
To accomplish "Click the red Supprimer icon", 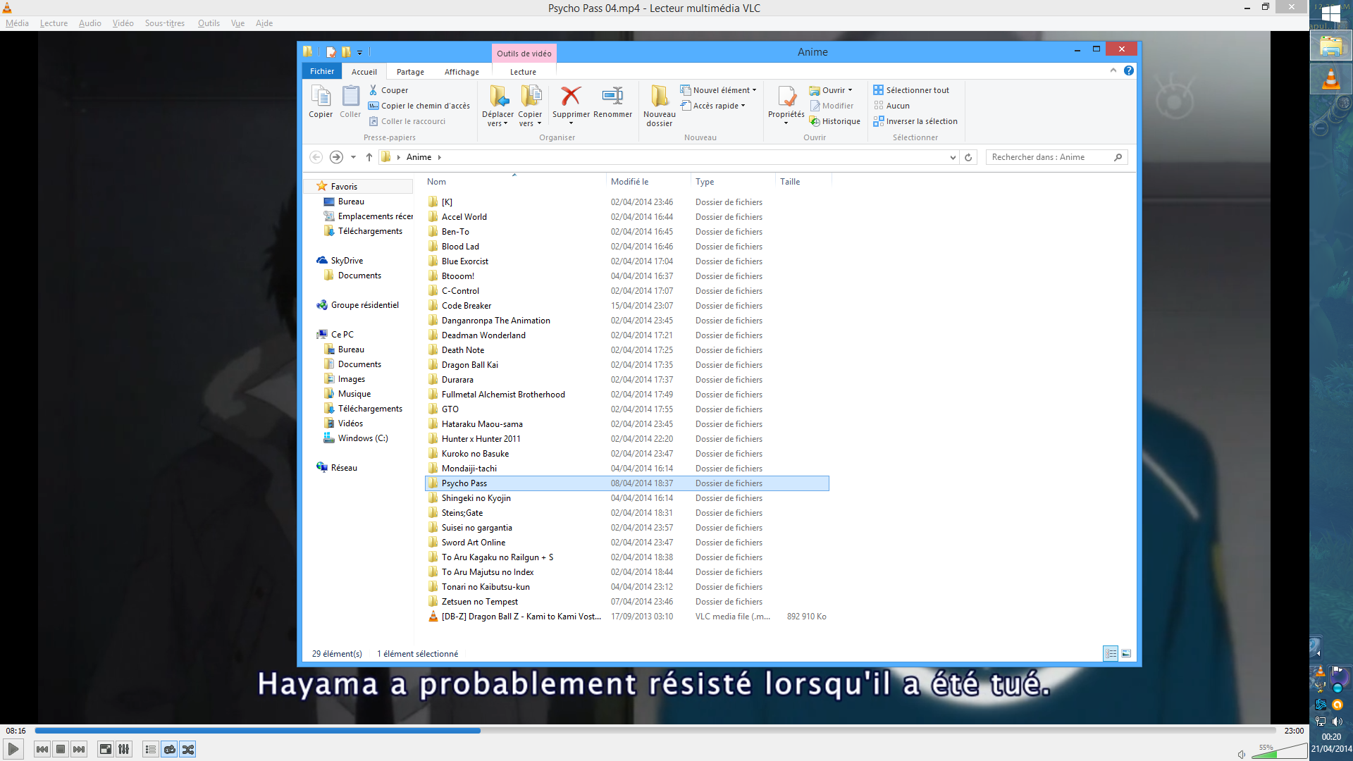I will 571,96.
